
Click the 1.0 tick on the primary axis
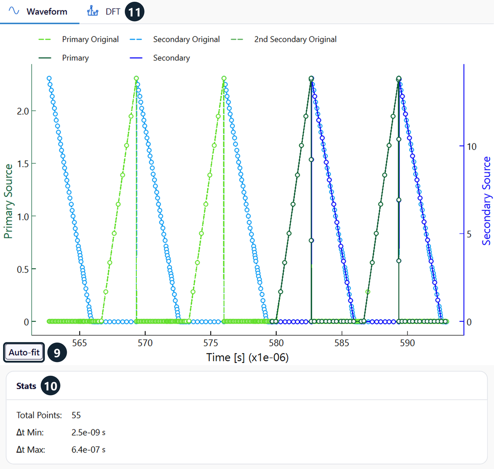[23, 217]
